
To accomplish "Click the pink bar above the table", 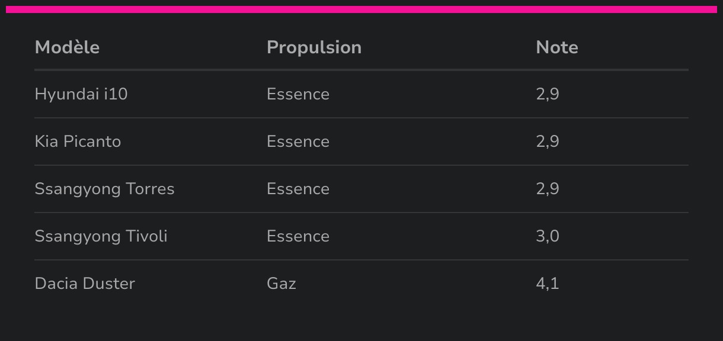I will click(x=361, y=9).
